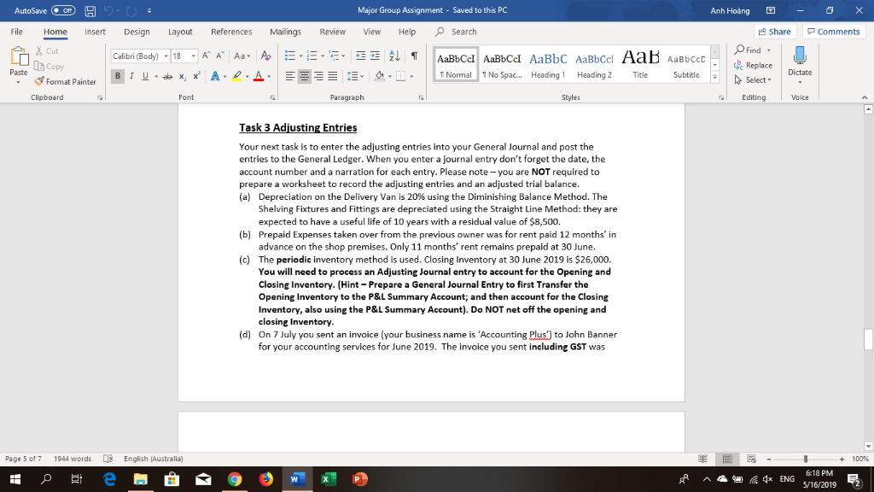Open the proofing errors icon in status bar

pyautogui.click(x=108, y=459)
